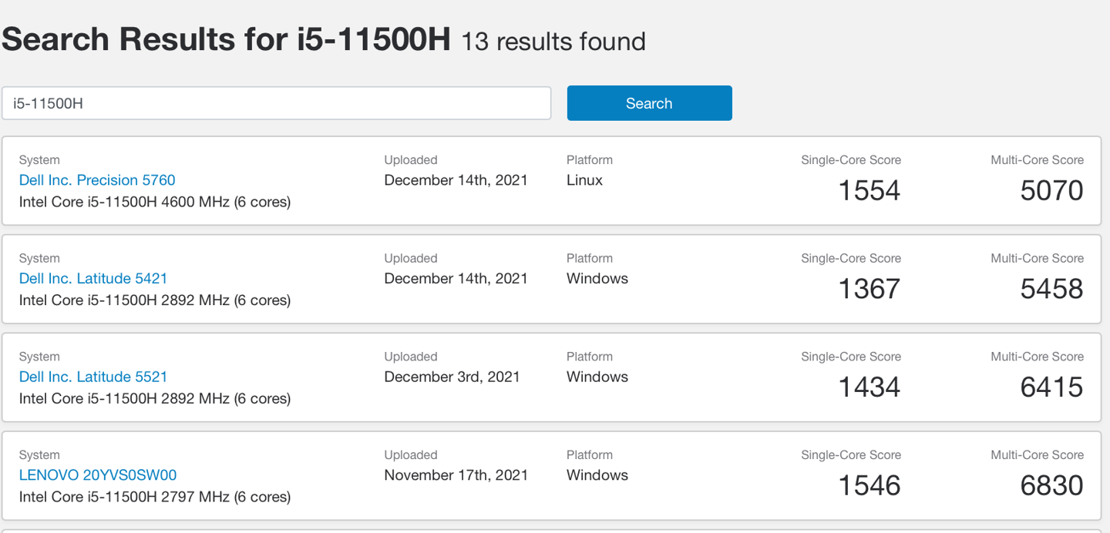Image resolution: width=1110 pixels, height=533 pixels.
Task: Click the i5-11500H search input field
Action: point(276,103)
